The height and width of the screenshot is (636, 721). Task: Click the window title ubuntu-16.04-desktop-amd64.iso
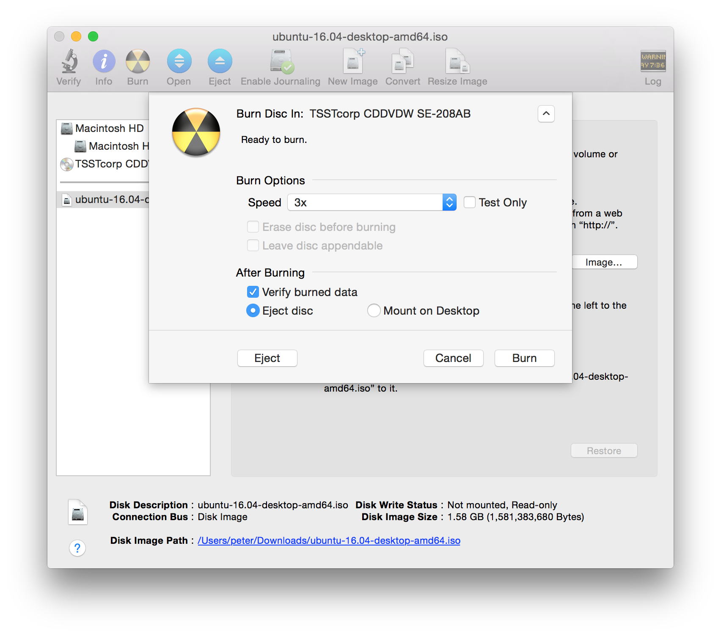pos(360,37)
